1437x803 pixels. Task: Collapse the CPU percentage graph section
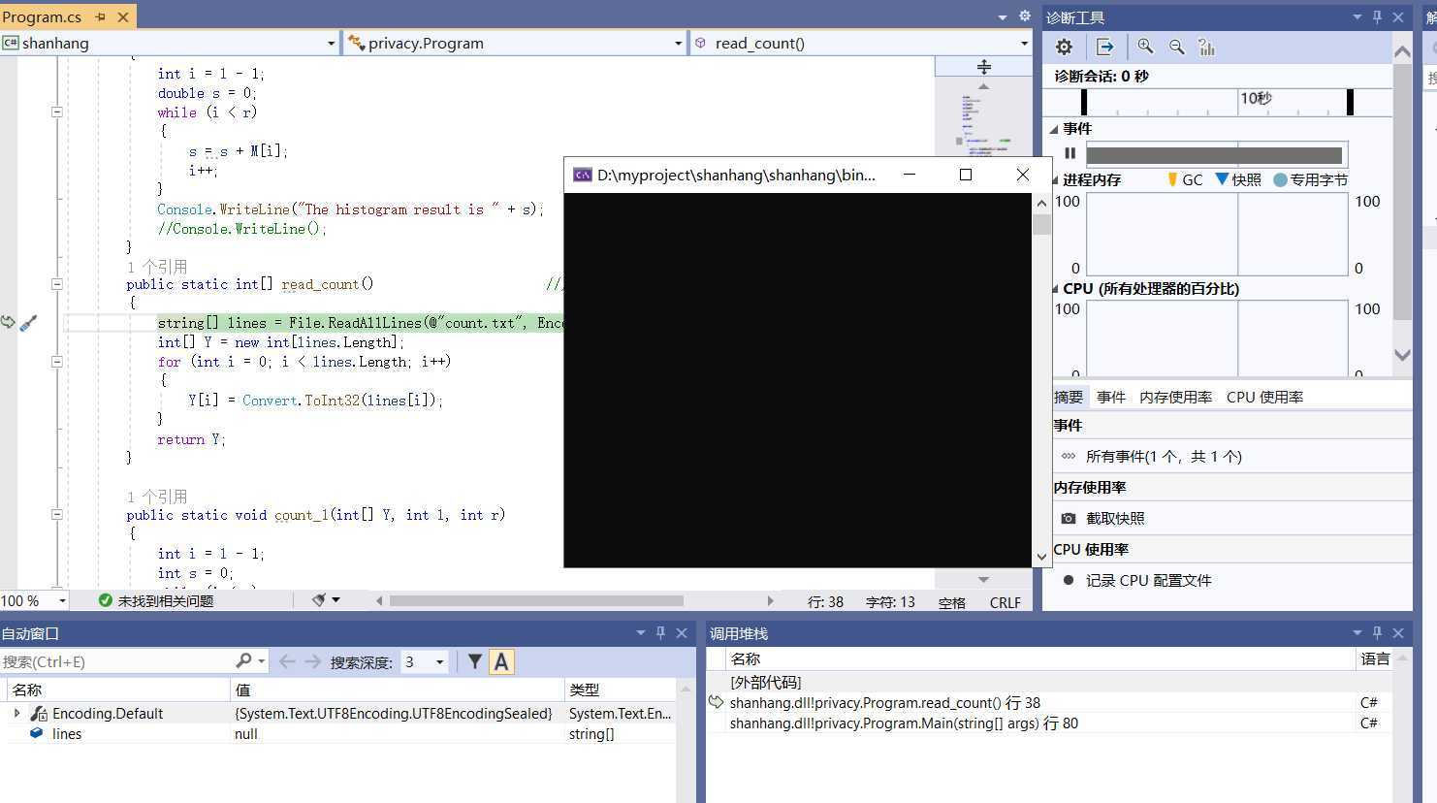pyautogui.click(x=1055, y=288)
